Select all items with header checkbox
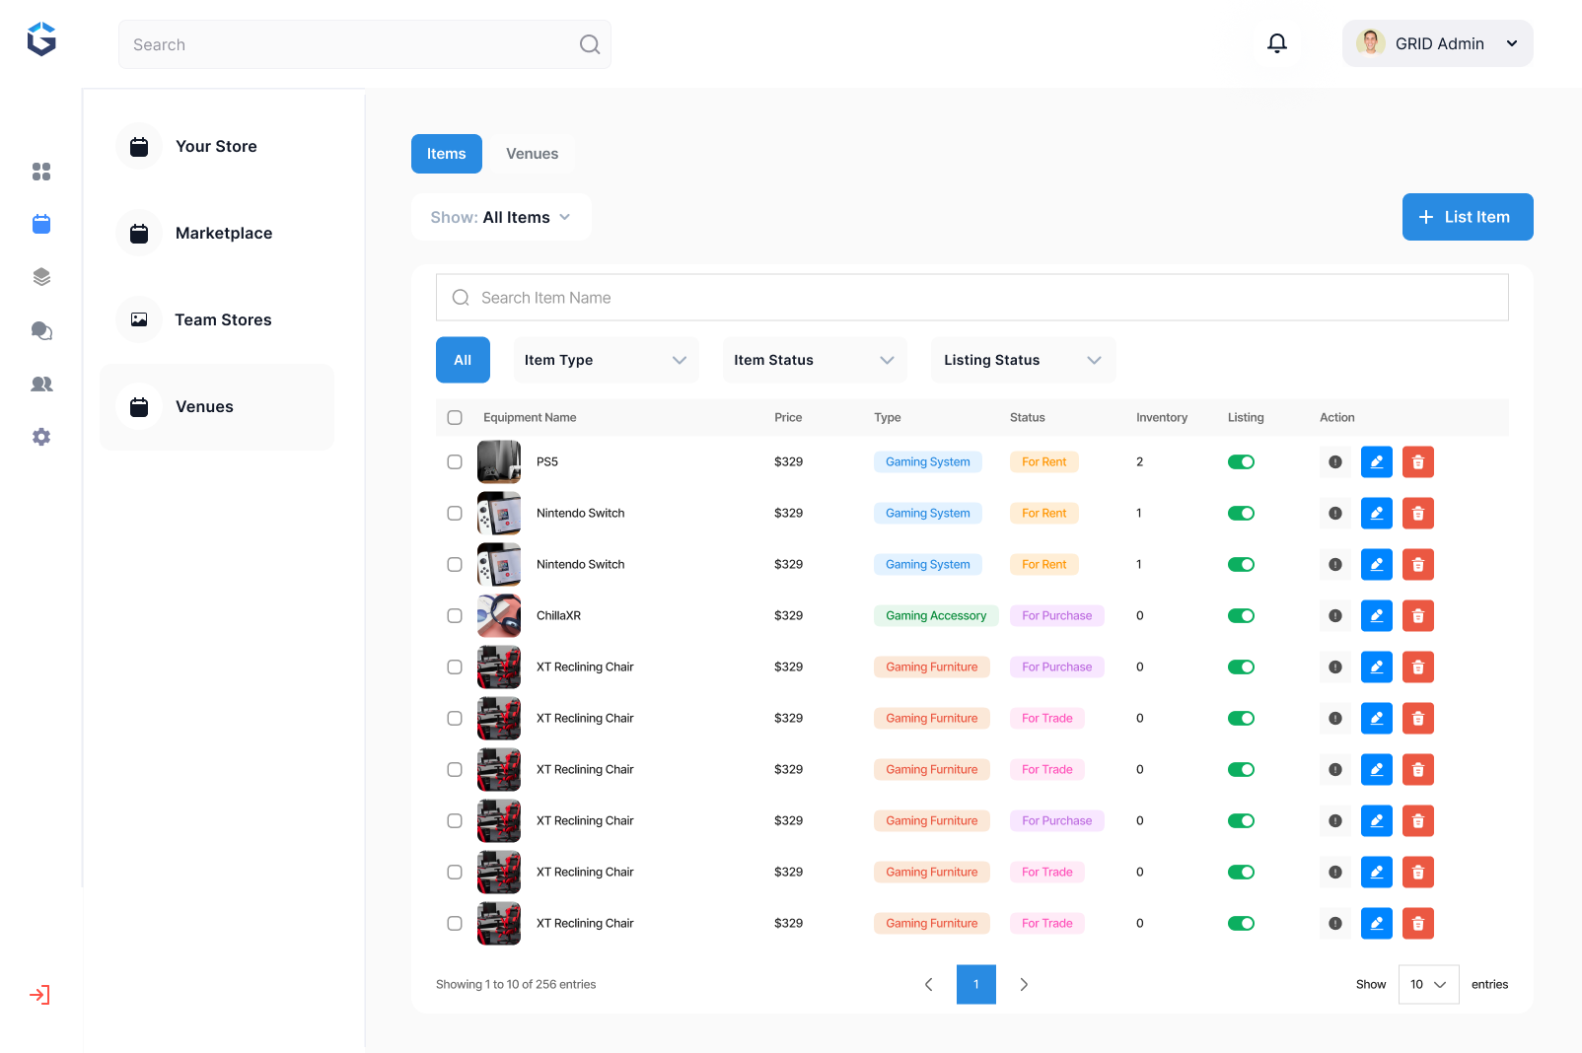 click(455, 417)
